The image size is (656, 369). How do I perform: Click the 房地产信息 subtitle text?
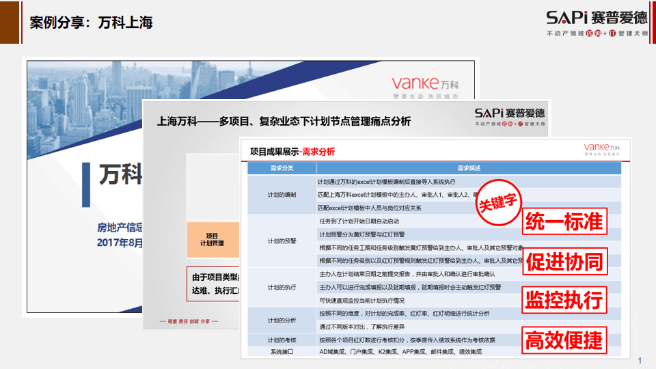[x=120, y=228]
